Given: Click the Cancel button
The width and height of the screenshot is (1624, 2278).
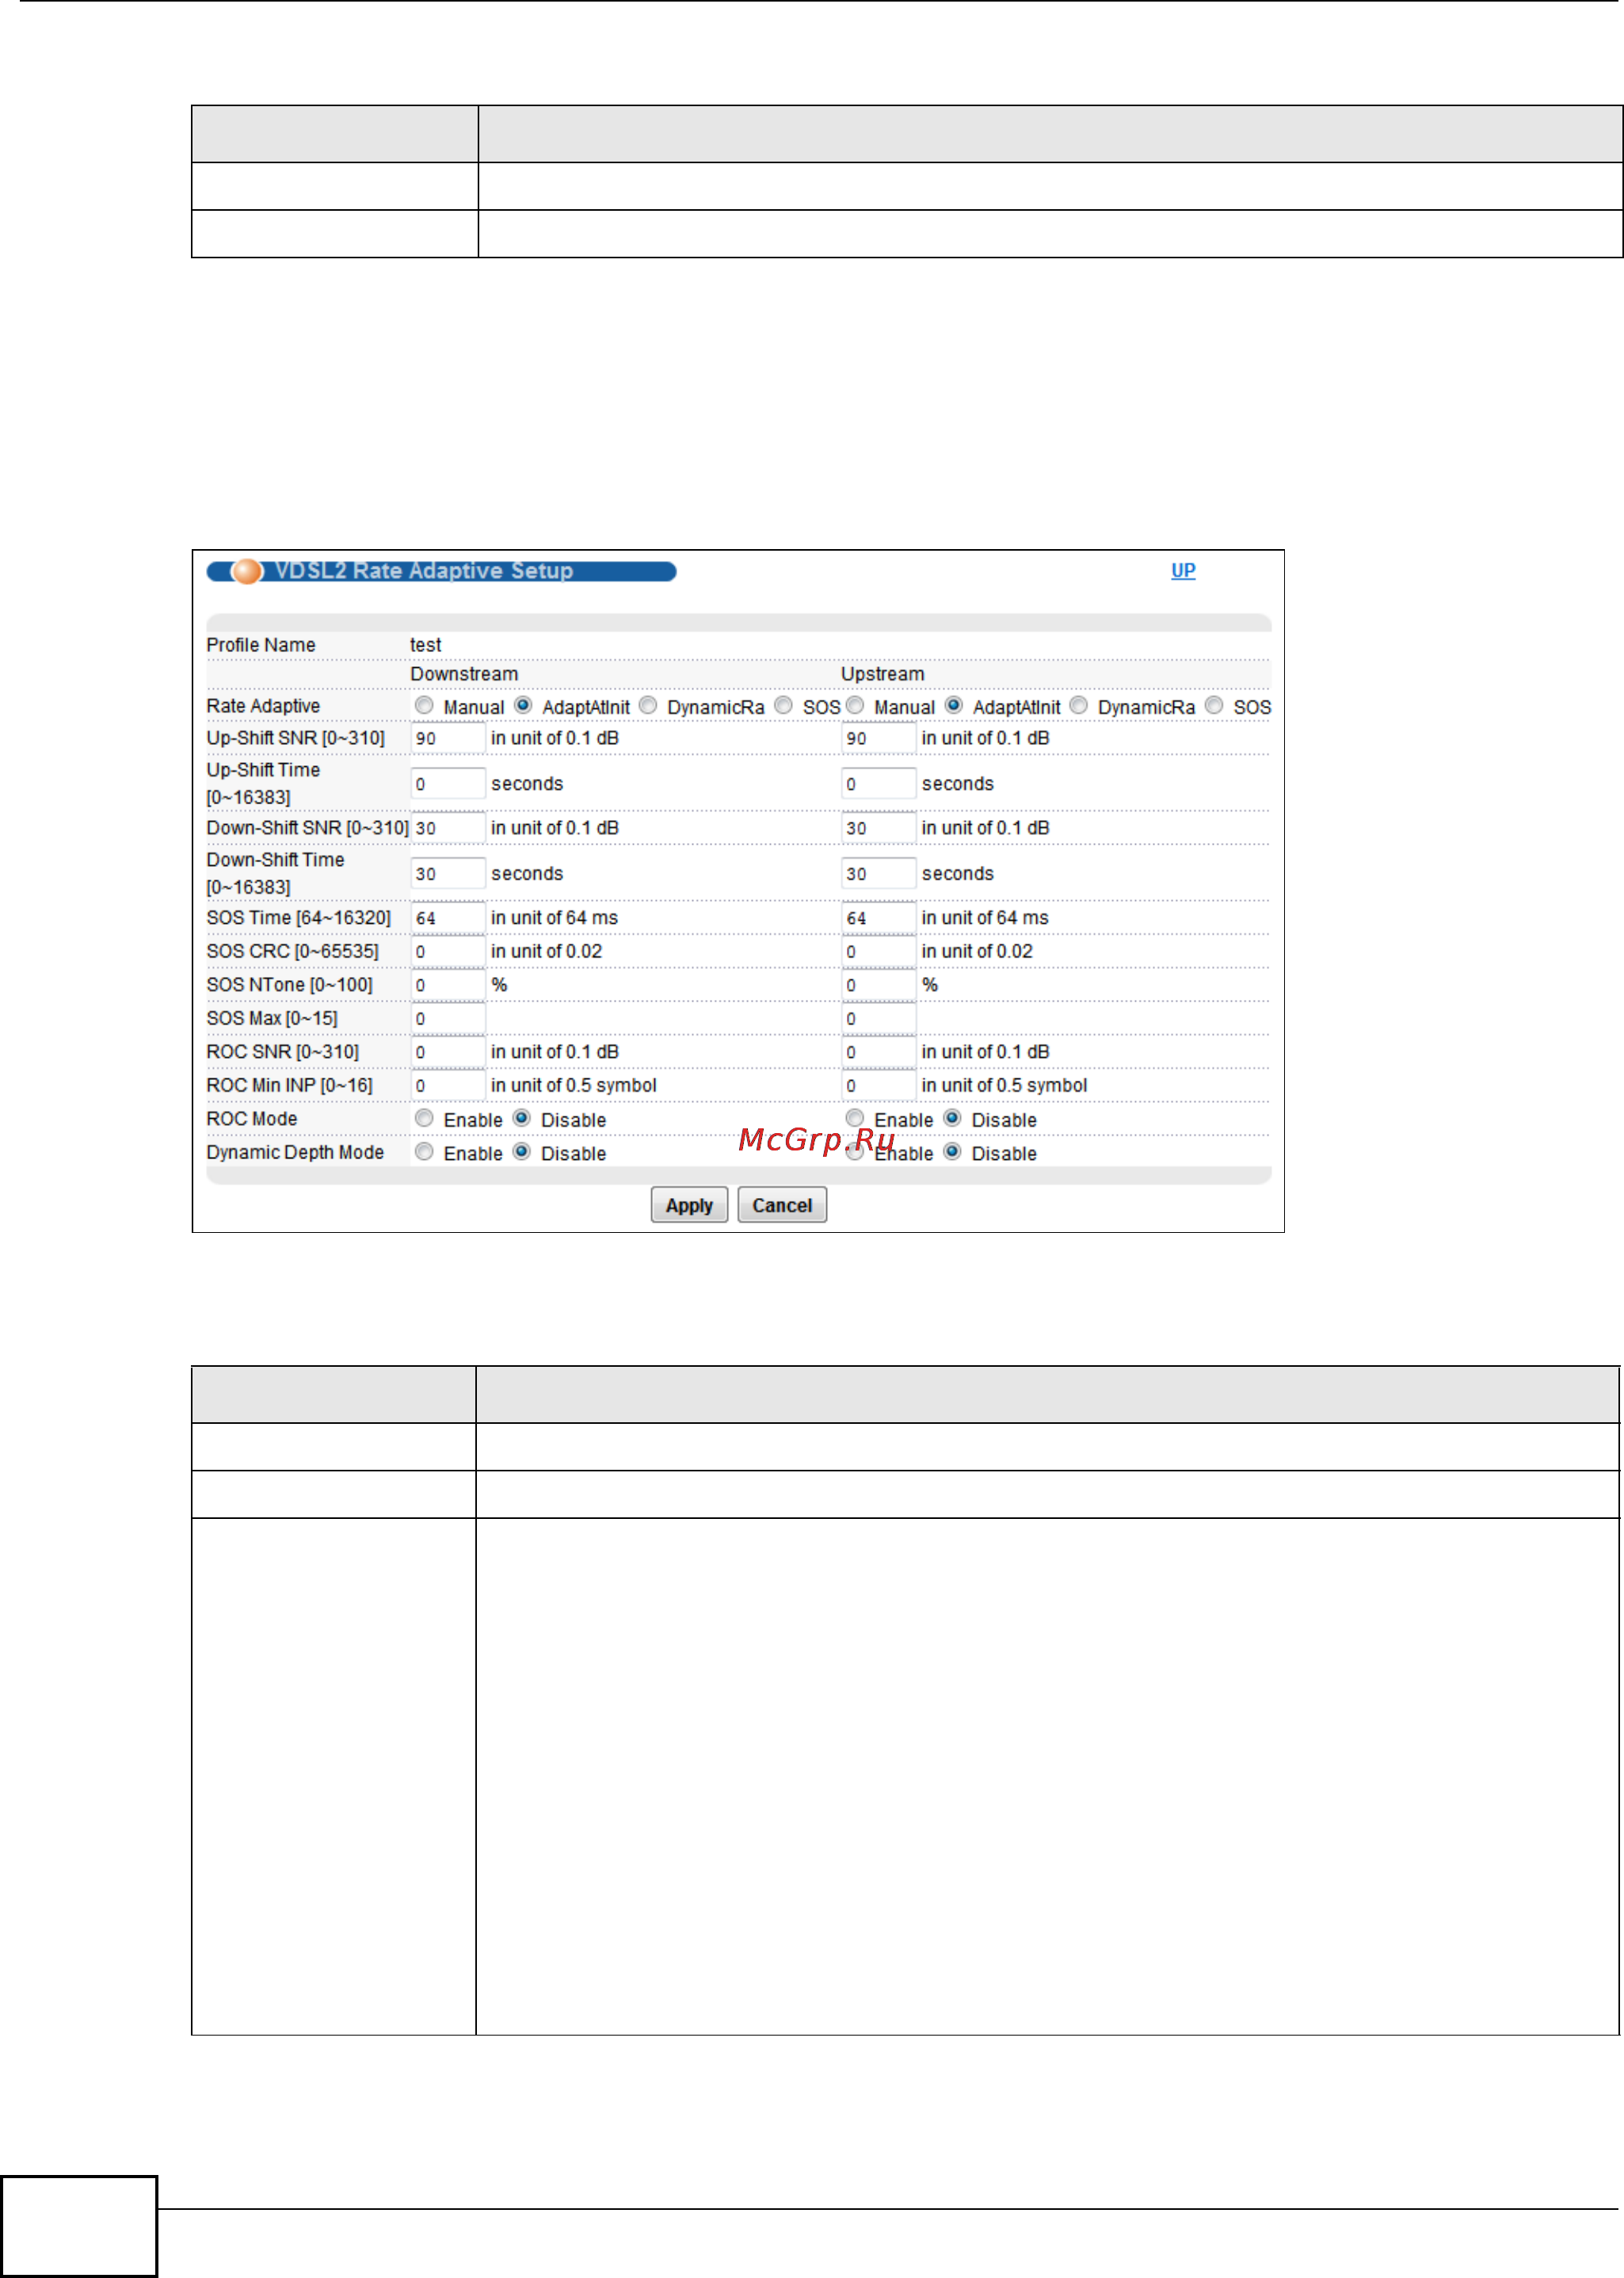Looking at the screenshot, I should click(782, 1205).
